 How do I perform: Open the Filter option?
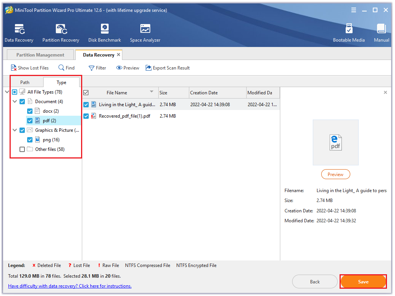pyautogui.click(x=97, y=68)
